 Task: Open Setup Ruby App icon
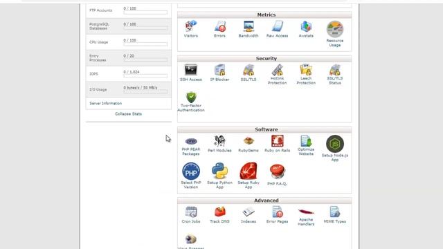pyautogui.click(x=248, y=171)
